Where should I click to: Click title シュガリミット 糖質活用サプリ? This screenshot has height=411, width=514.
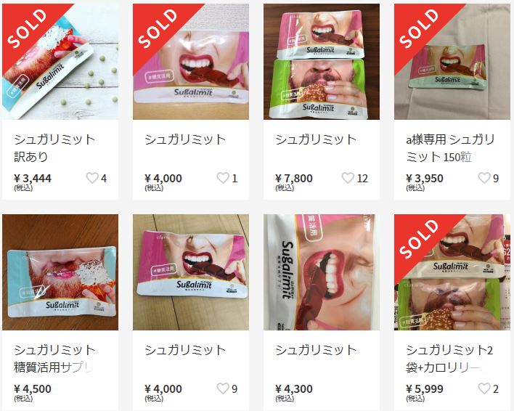(x=54, y=359)
